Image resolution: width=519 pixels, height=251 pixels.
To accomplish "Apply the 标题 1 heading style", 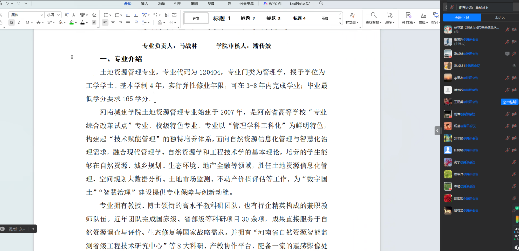I will 222,18.
